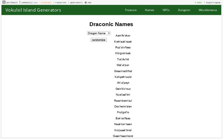The image size is (223, 139).
Task: Open the Treasure menu
Action: coord(131,10)
